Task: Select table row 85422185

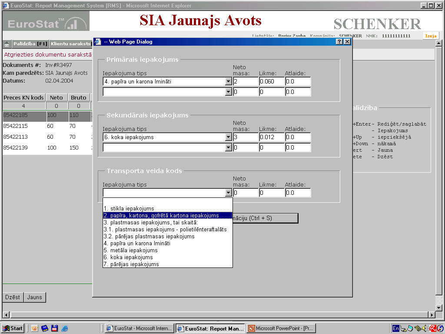Action: (x=47, y=116)
